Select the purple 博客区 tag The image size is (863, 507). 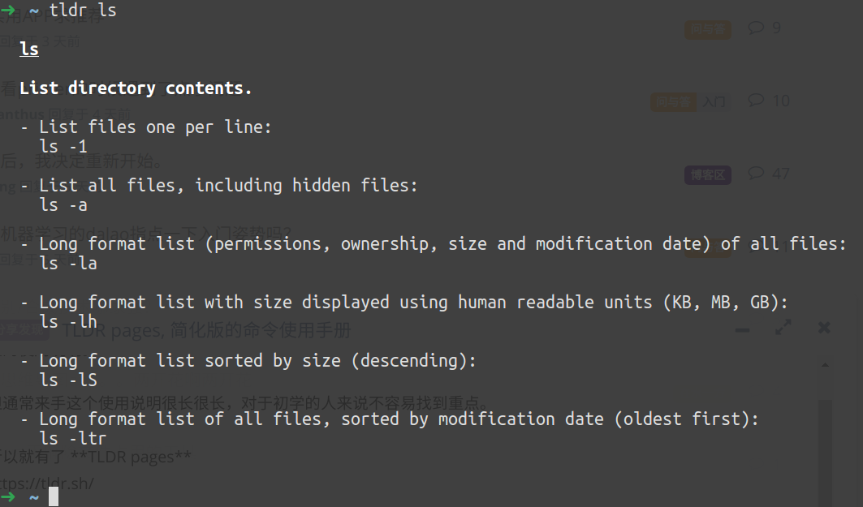(708, 175)
